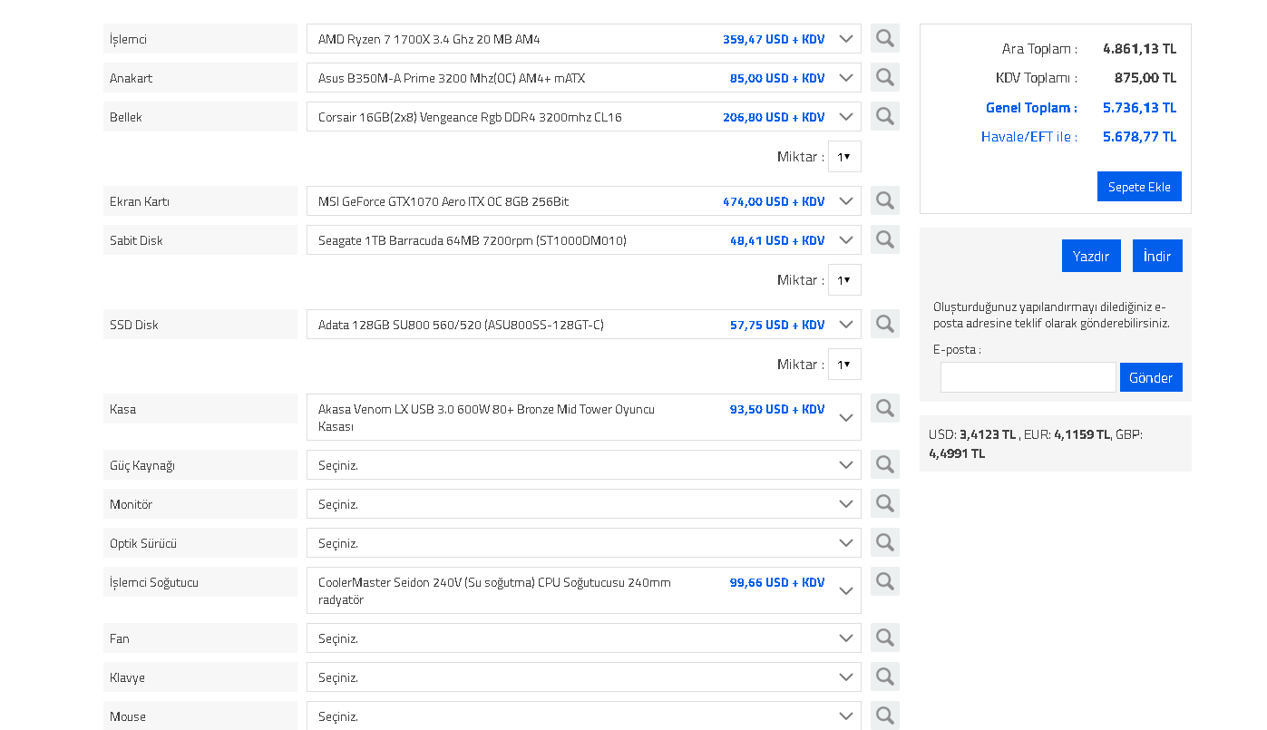1267x730 pixels.
Task: Click the search icon in the SSD Disk row
Action: pyautogui.click(x=885, y=324)
